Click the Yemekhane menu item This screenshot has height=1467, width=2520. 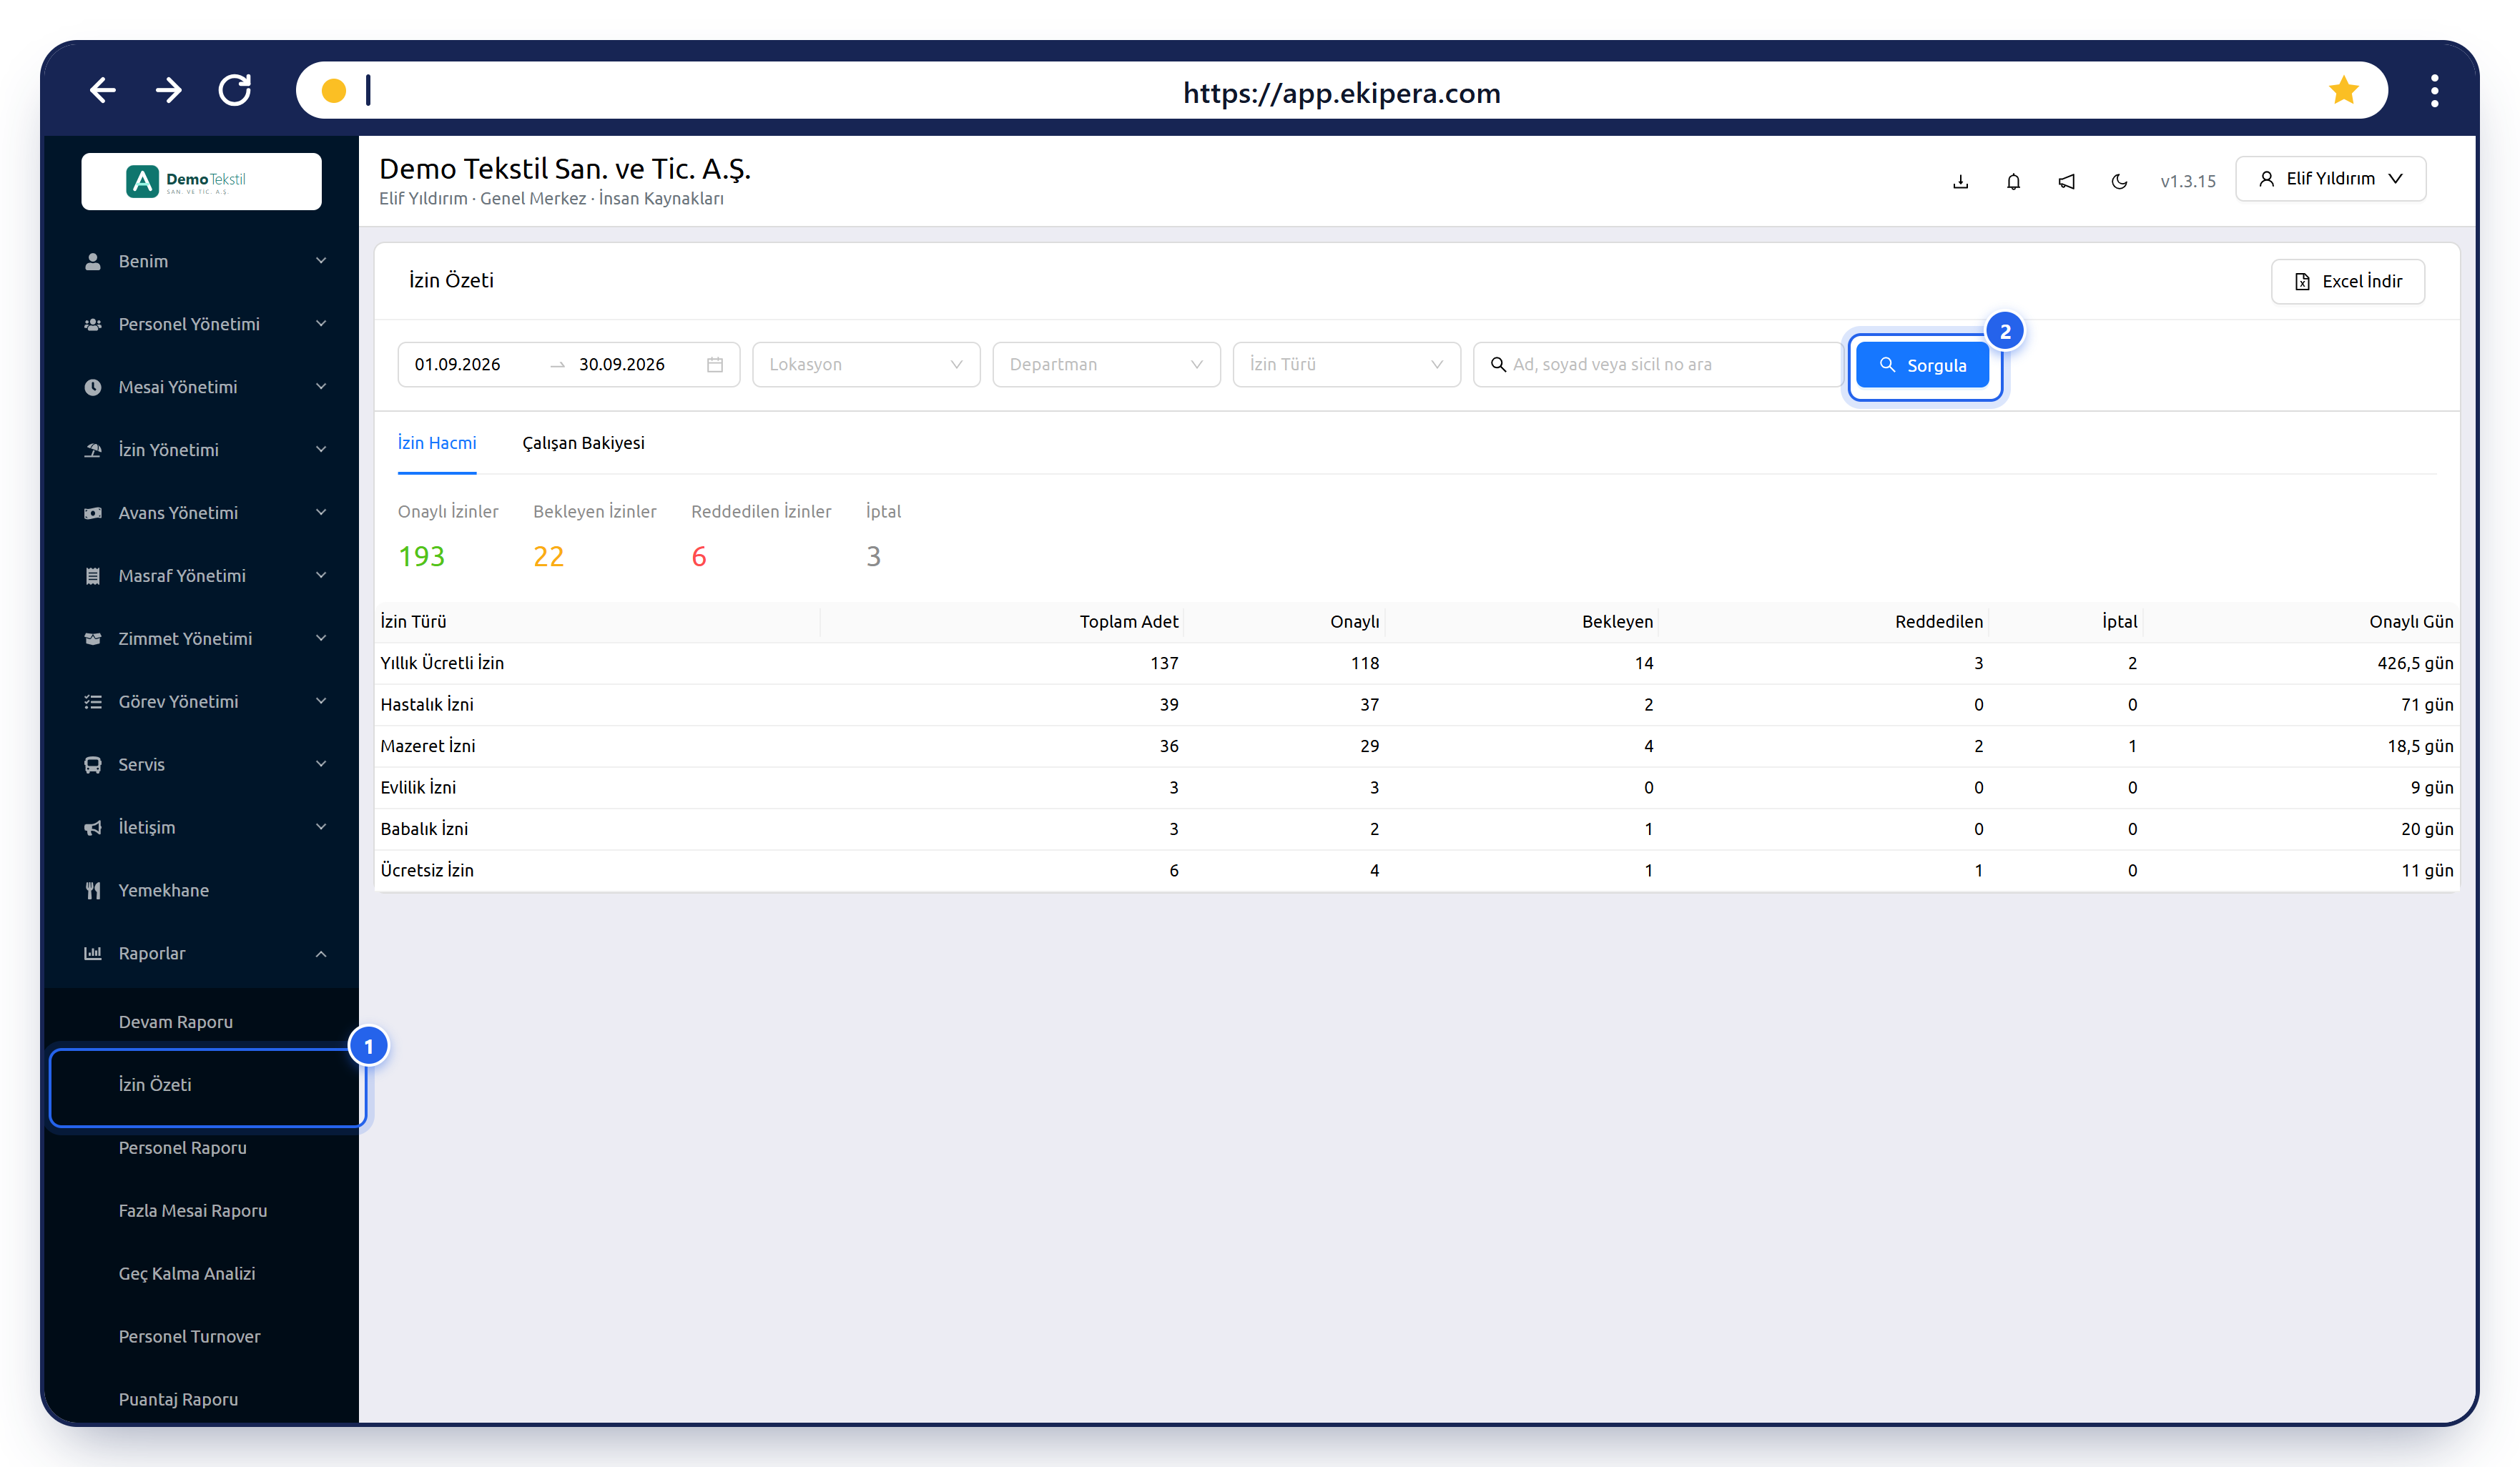coord(201,890)
